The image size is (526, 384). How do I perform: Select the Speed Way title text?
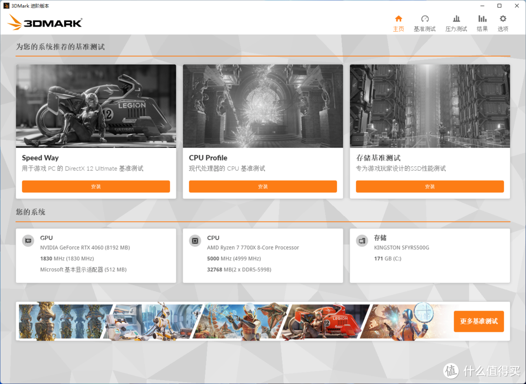tap(40, 158)
